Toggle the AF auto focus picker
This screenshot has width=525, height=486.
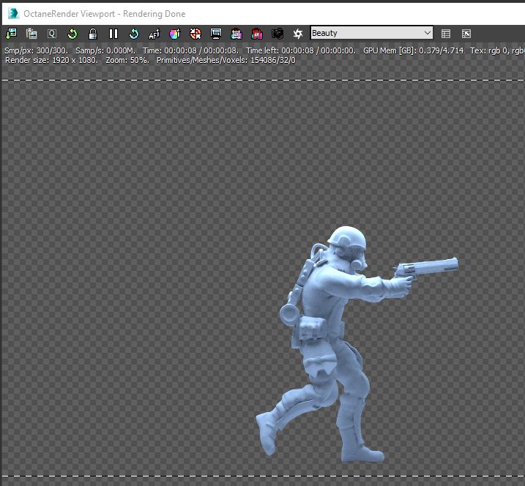(154, 34)
